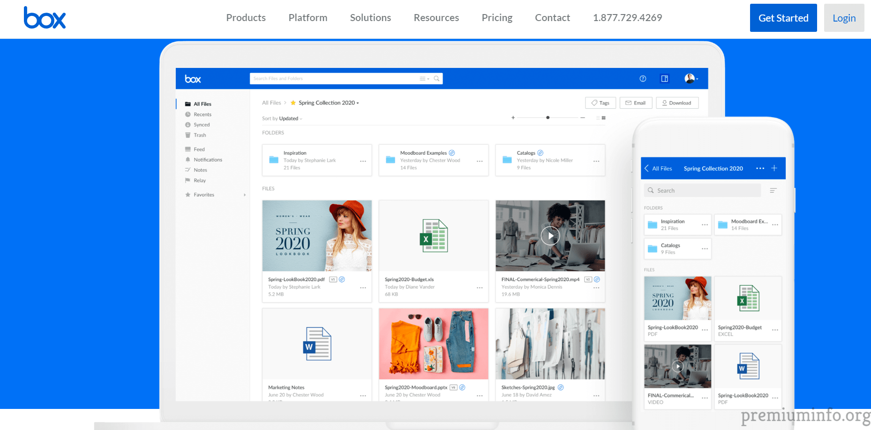Click All Files breadcrumb link
The image size is (871, 430).
(271, 103)
